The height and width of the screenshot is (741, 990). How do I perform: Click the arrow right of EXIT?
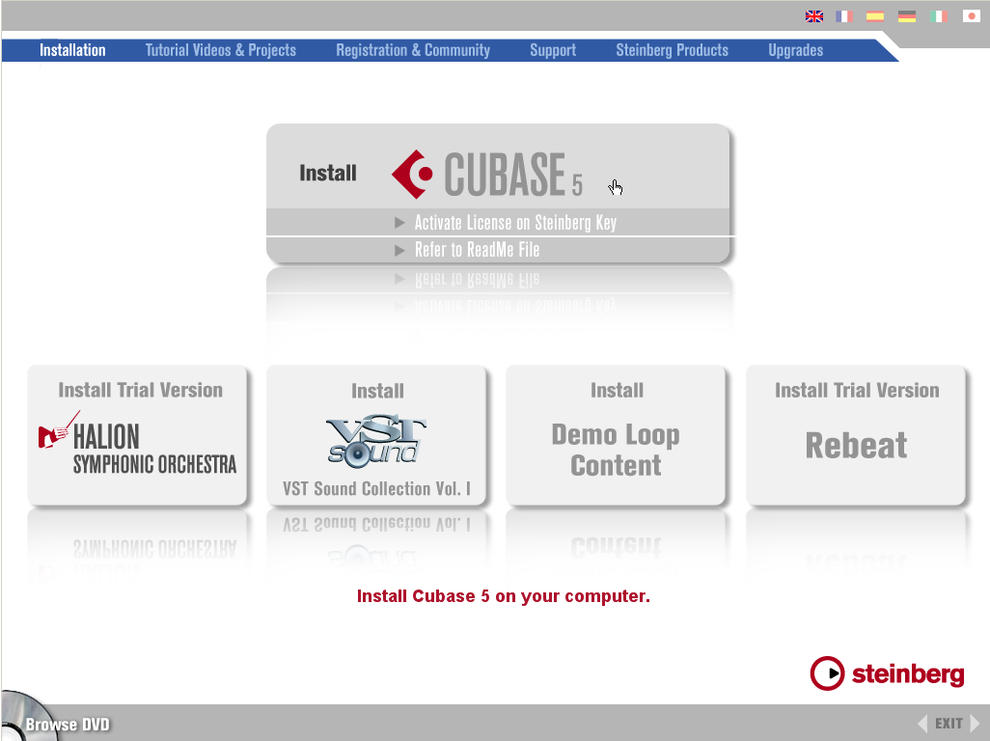click(975, 724)
